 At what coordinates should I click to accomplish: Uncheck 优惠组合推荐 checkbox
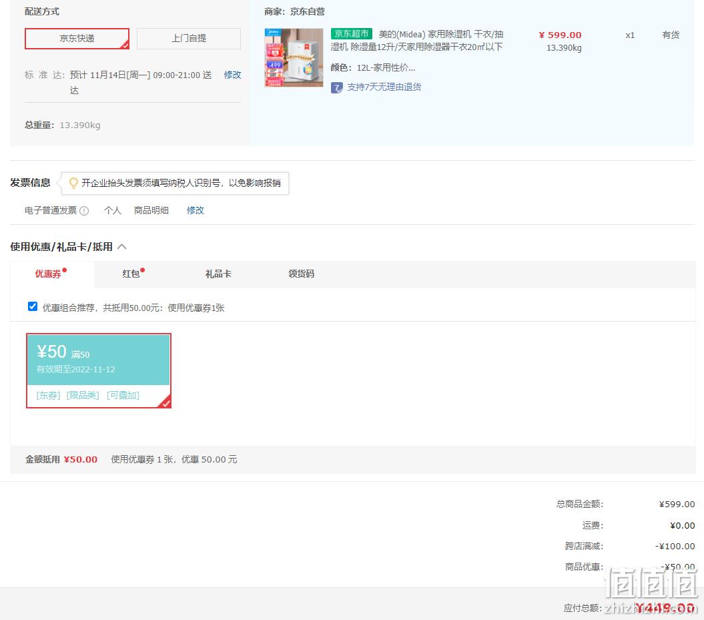(x=32, y=306)
